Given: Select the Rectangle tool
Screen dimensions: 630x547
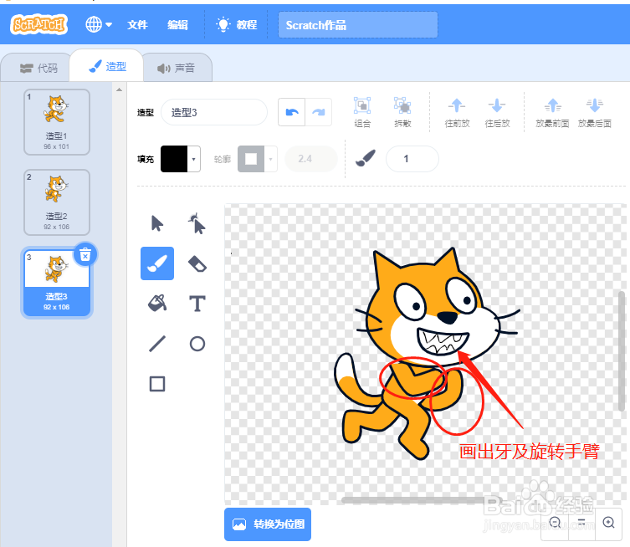Looking at the screenshot, I should (157, 384).
